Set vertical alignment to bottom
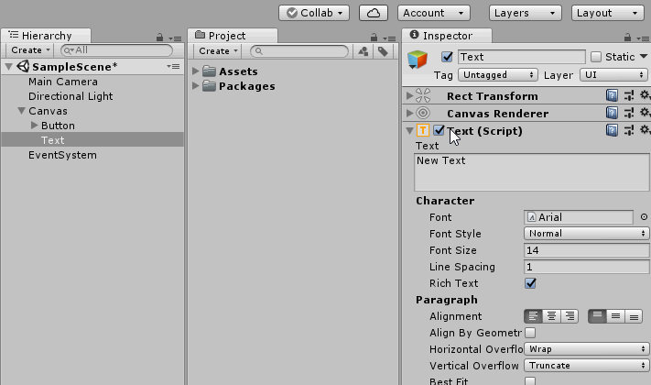The image size is (651, 385). [x=634, y=316]
